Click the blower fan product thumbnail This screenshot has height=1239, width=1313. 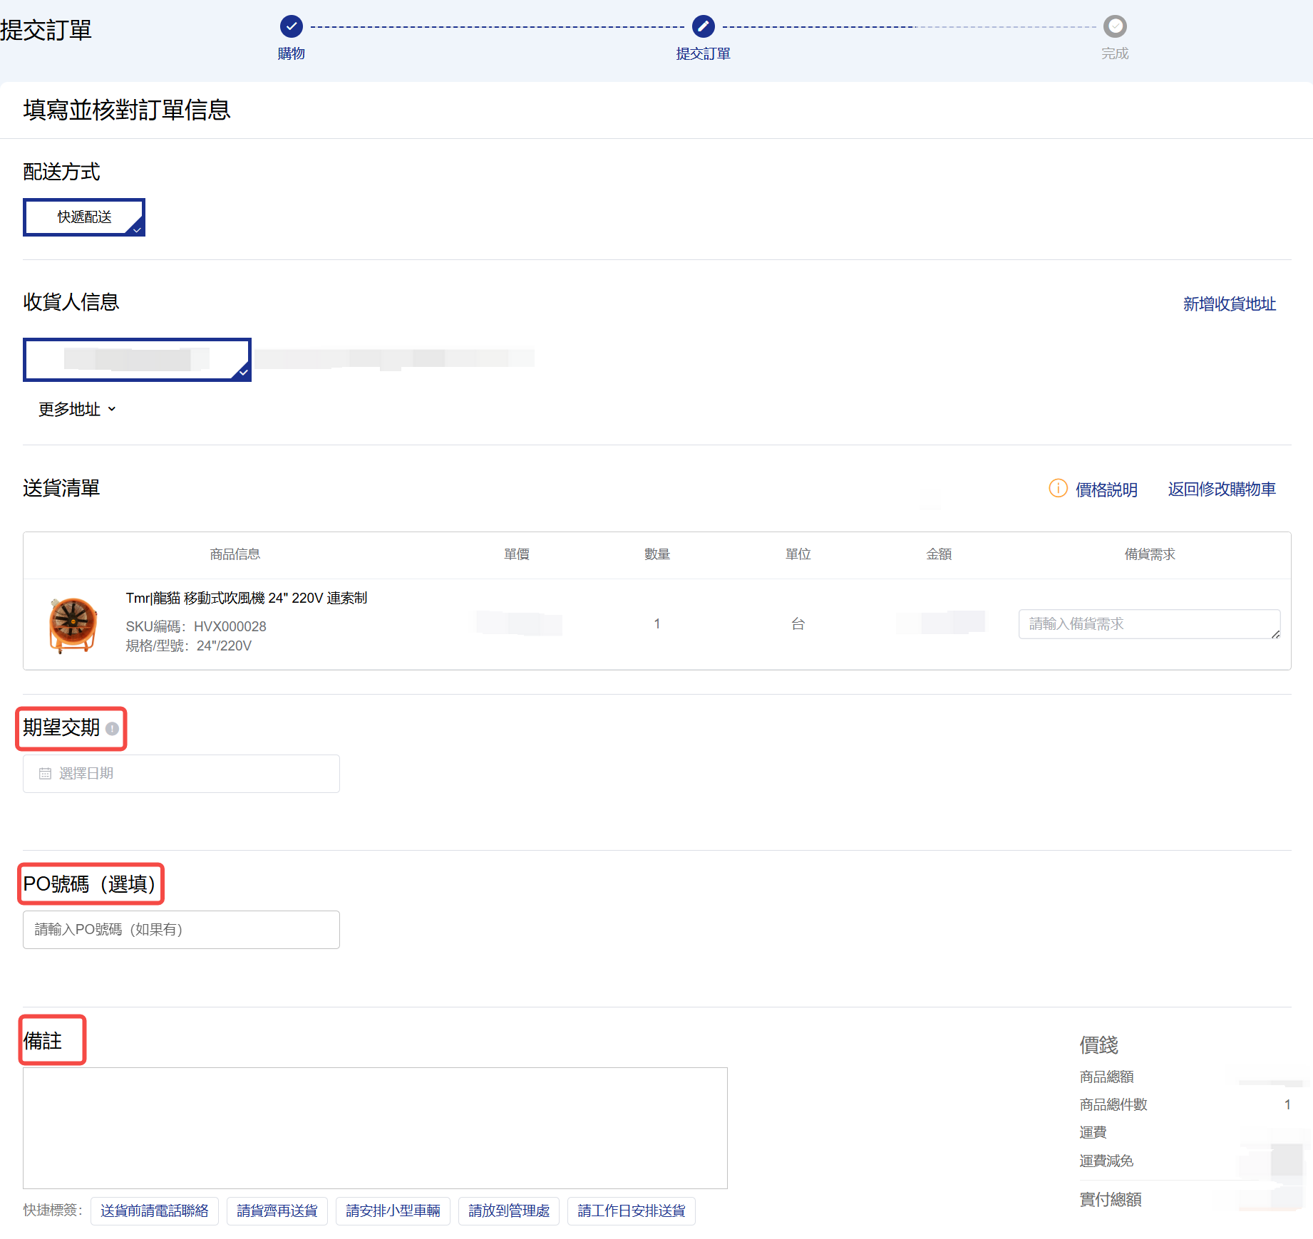click(x=73, y=624)
